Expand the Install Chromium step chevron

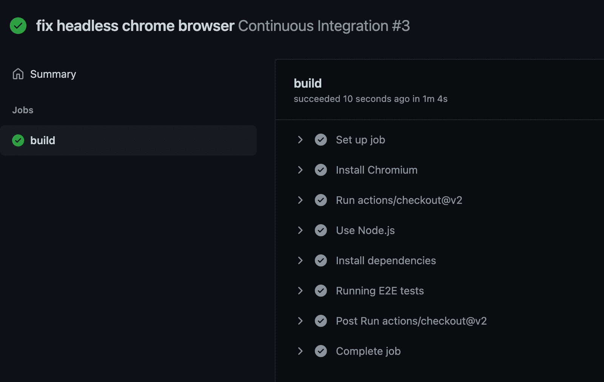point(300,170)
